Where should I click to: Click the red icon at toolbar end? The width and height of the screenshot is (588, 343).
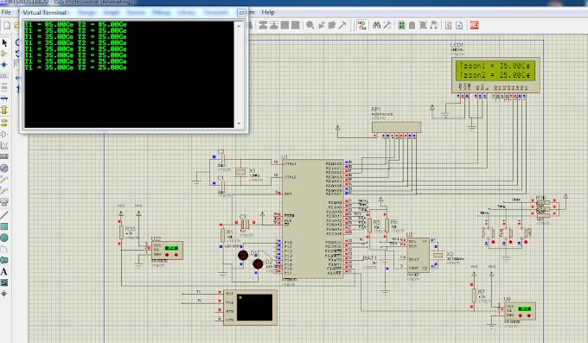pyautogui.click(x=475, y=25)
